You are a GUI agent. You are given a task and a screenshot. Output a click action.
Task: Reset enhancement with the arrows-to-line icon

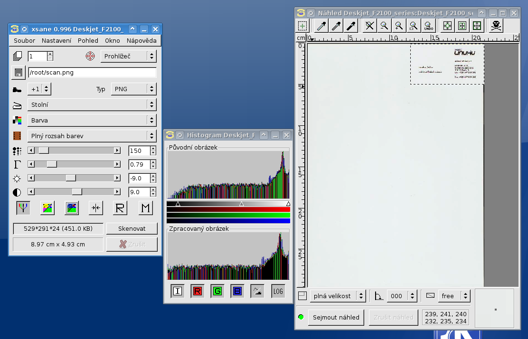point(96,208)
